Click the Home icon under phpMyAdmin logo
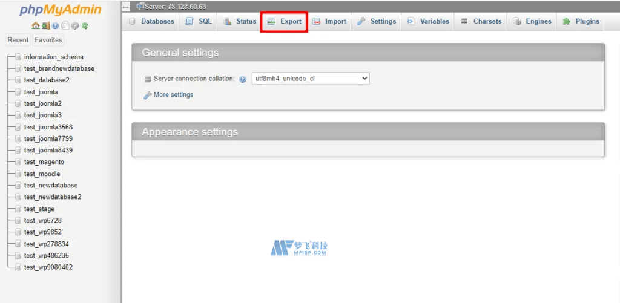 point(35,26)
